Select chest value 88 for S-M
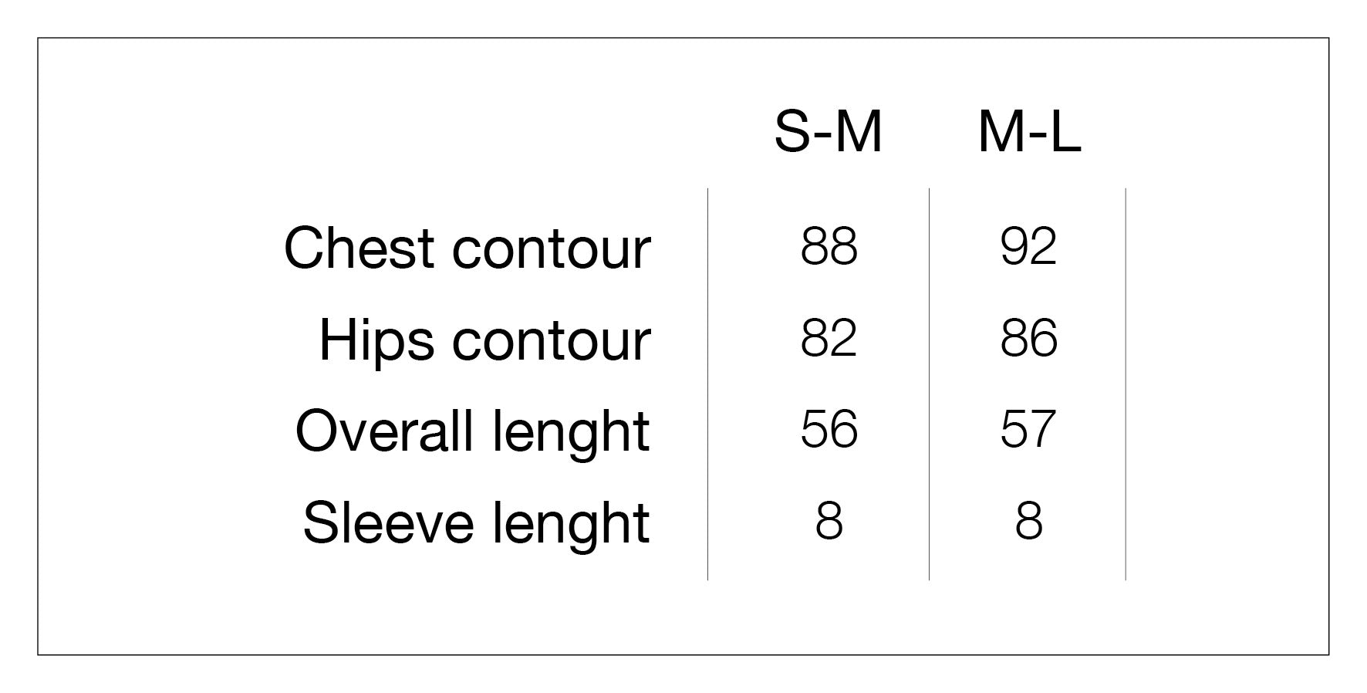The width and height of the screenshot is (1367, 693). click(829, 247)
